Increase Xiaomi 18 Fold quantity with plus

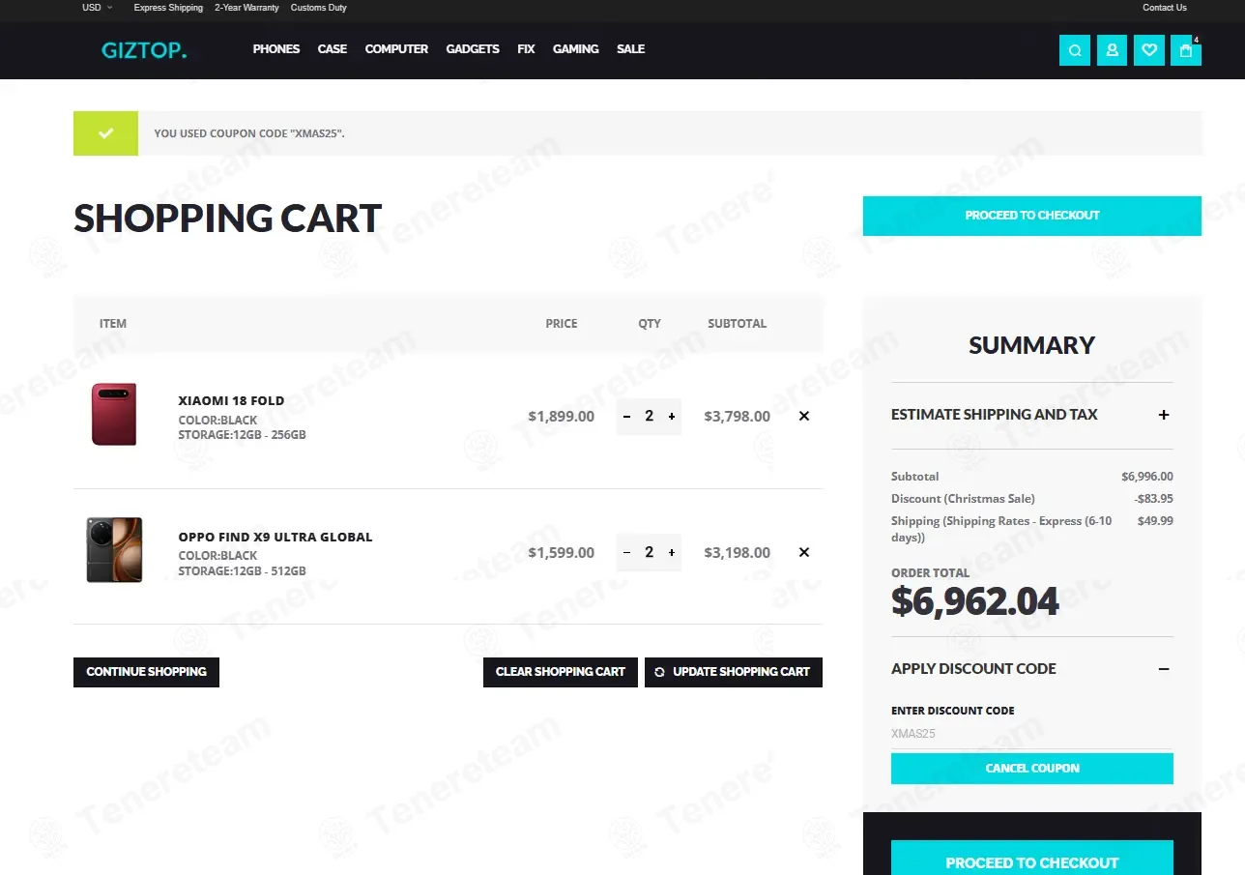(672, 417)
